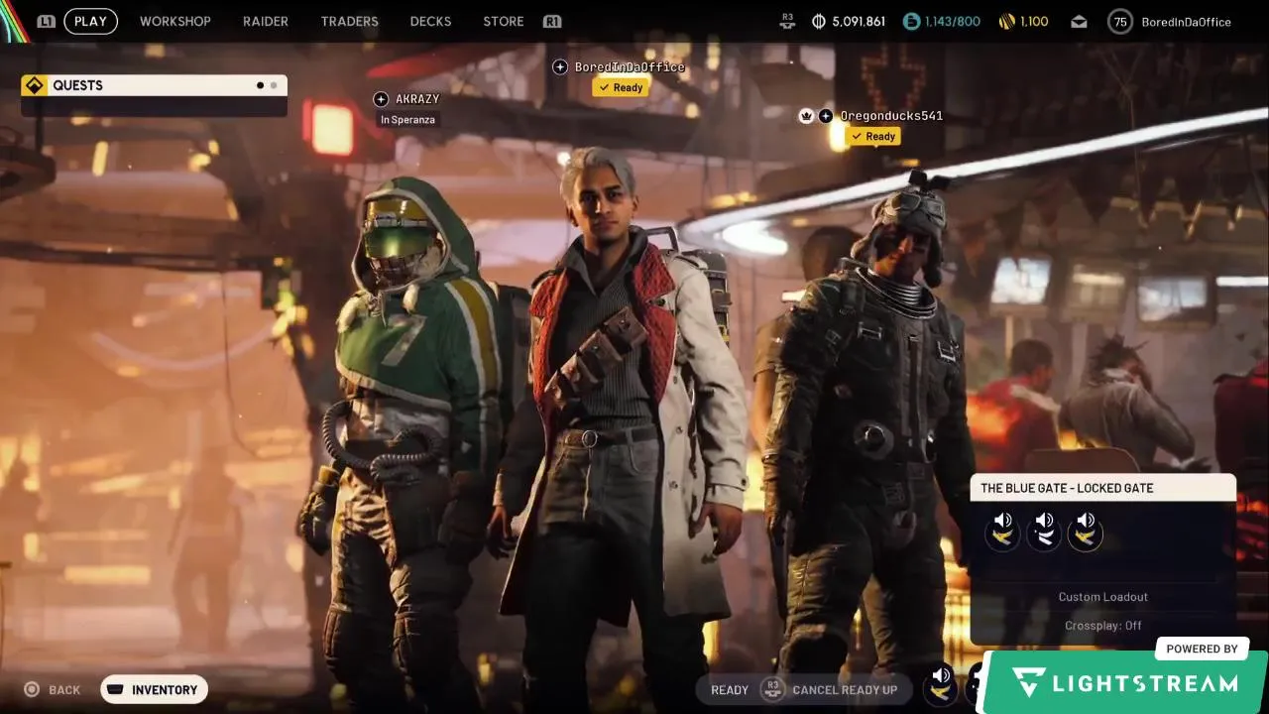
Task: Click CANCEL READY UP
Action: [845, 690]
